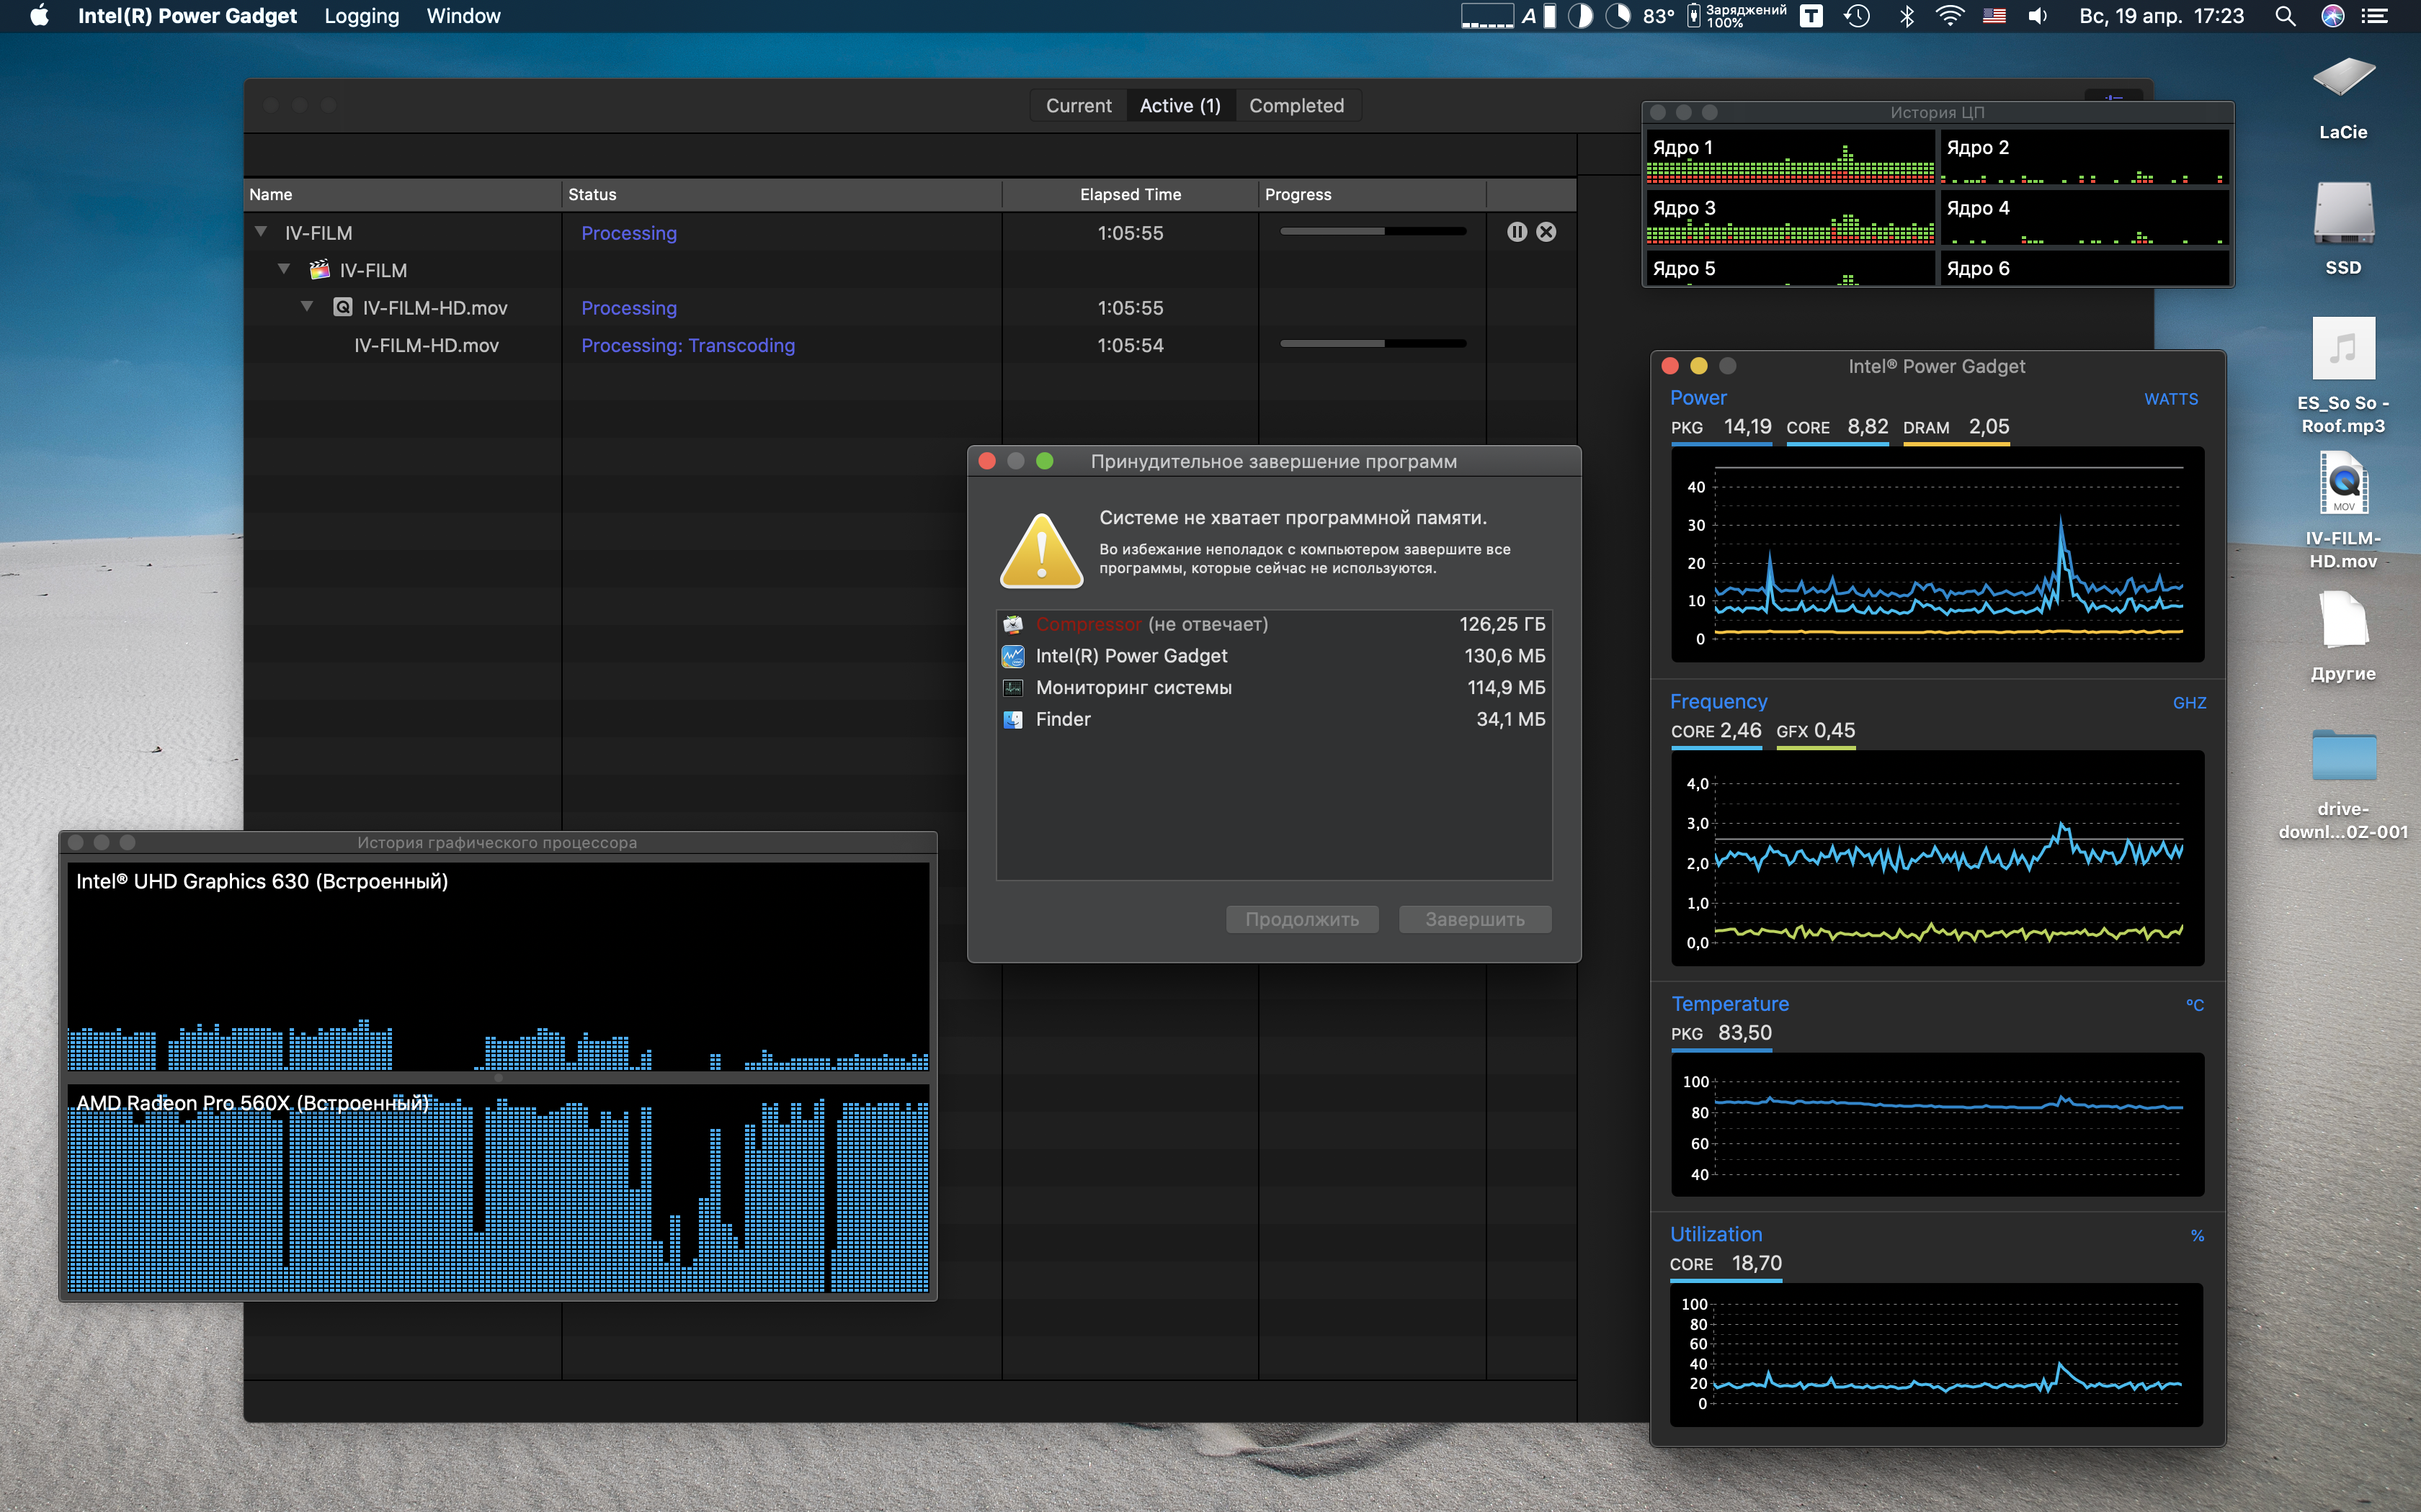Image resolution: width=2421 pixels, height=1512 pixels.
Task: Click the Продолжить button
Action: pos(1301,919)
